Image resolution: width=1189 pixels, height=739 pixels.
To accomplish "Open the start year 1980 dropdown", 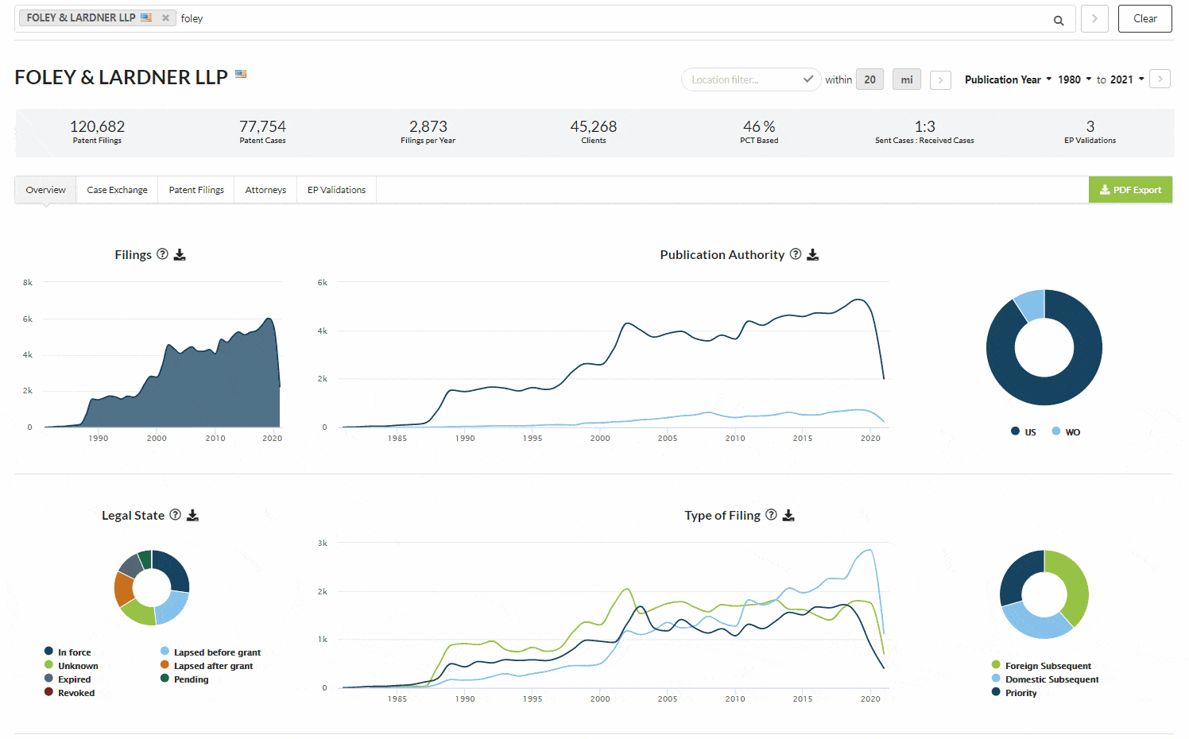I will [1075, 79].
